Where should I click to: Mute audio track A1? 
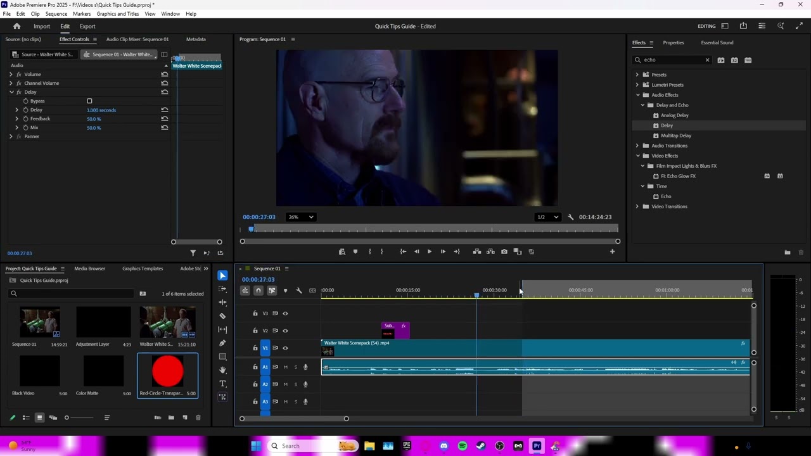coord(285,367)
